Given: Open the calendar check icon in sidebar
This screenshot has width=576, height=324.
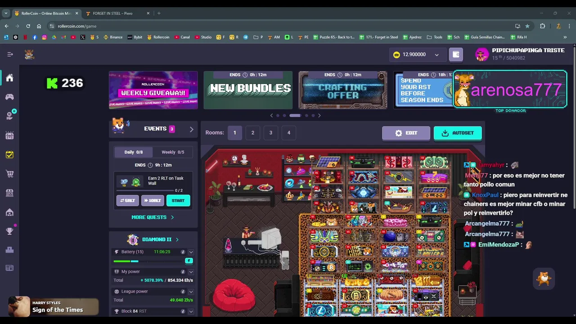Looking at the screenshot, I should 9,155.
